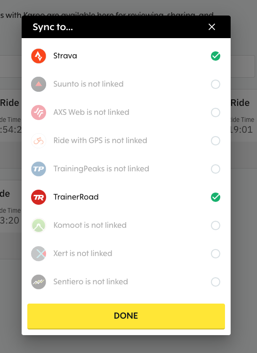This screenshot has height=353, width=257.
Task: Click the Strava logo icon
Action: (x=39, y=56)
